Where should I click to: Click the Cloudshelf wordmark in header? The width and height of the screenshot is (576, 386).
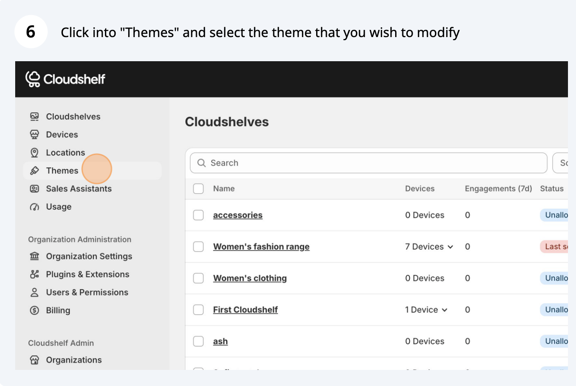click(x=74, y=80)
